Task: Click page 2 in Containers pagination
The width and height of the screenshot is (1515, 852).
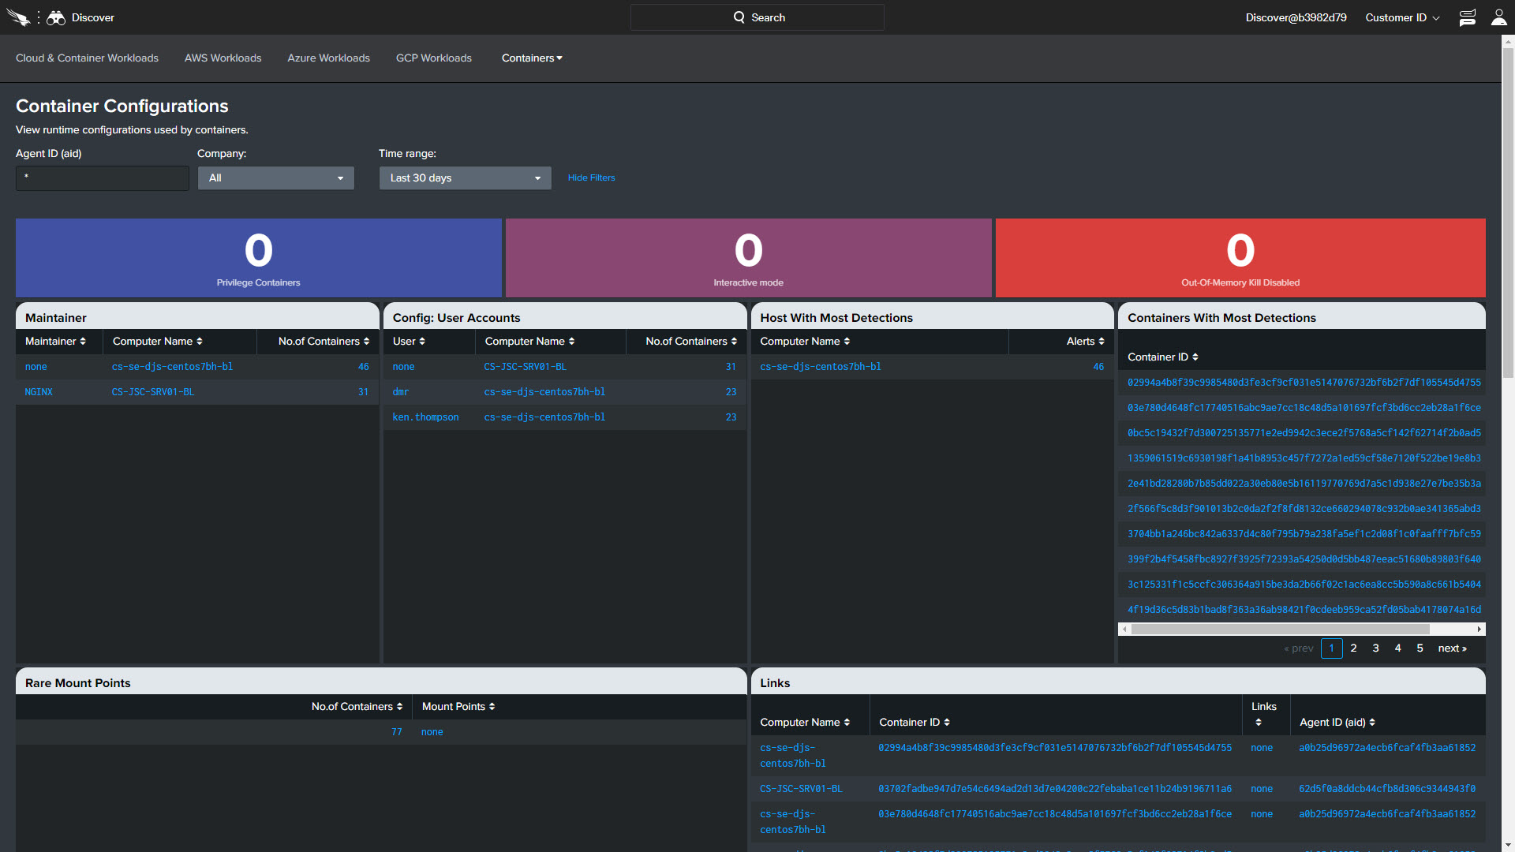Action: tap(1352, 648)
